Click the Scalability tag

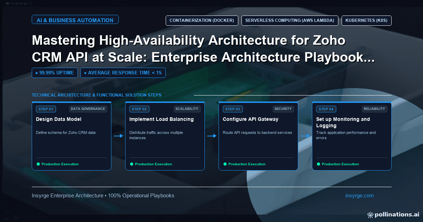pyautogui.click(x=187, y=109)
